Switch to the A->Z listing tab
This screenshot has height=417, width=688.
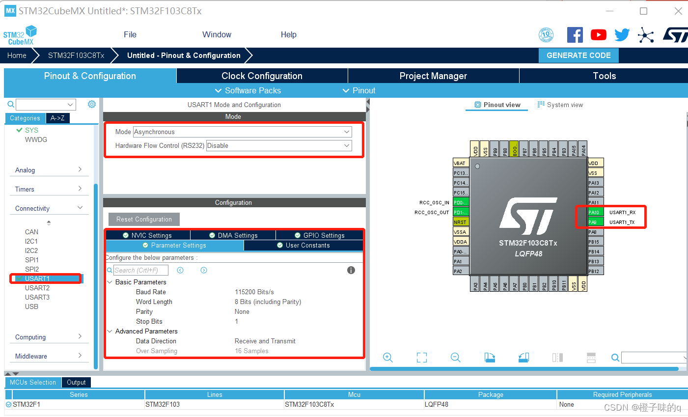pos(57,118)
